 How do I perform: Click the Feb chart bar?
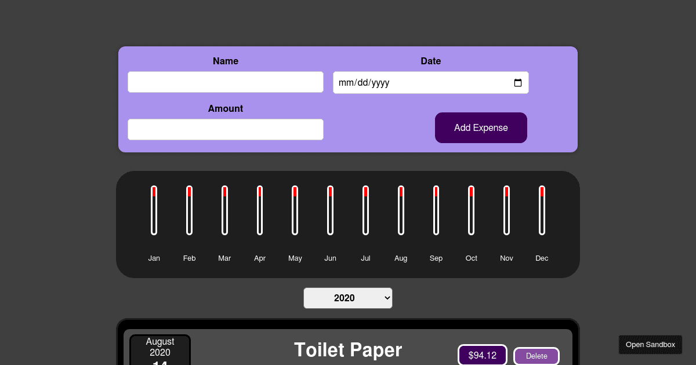(190, 210)
